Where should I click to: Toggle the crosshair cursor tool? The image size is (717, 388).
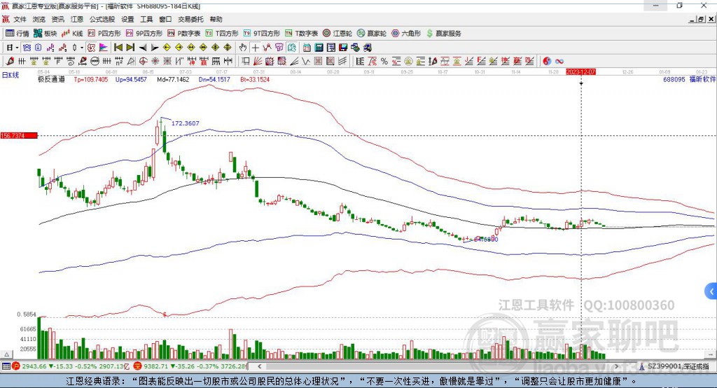click(255, 48)
